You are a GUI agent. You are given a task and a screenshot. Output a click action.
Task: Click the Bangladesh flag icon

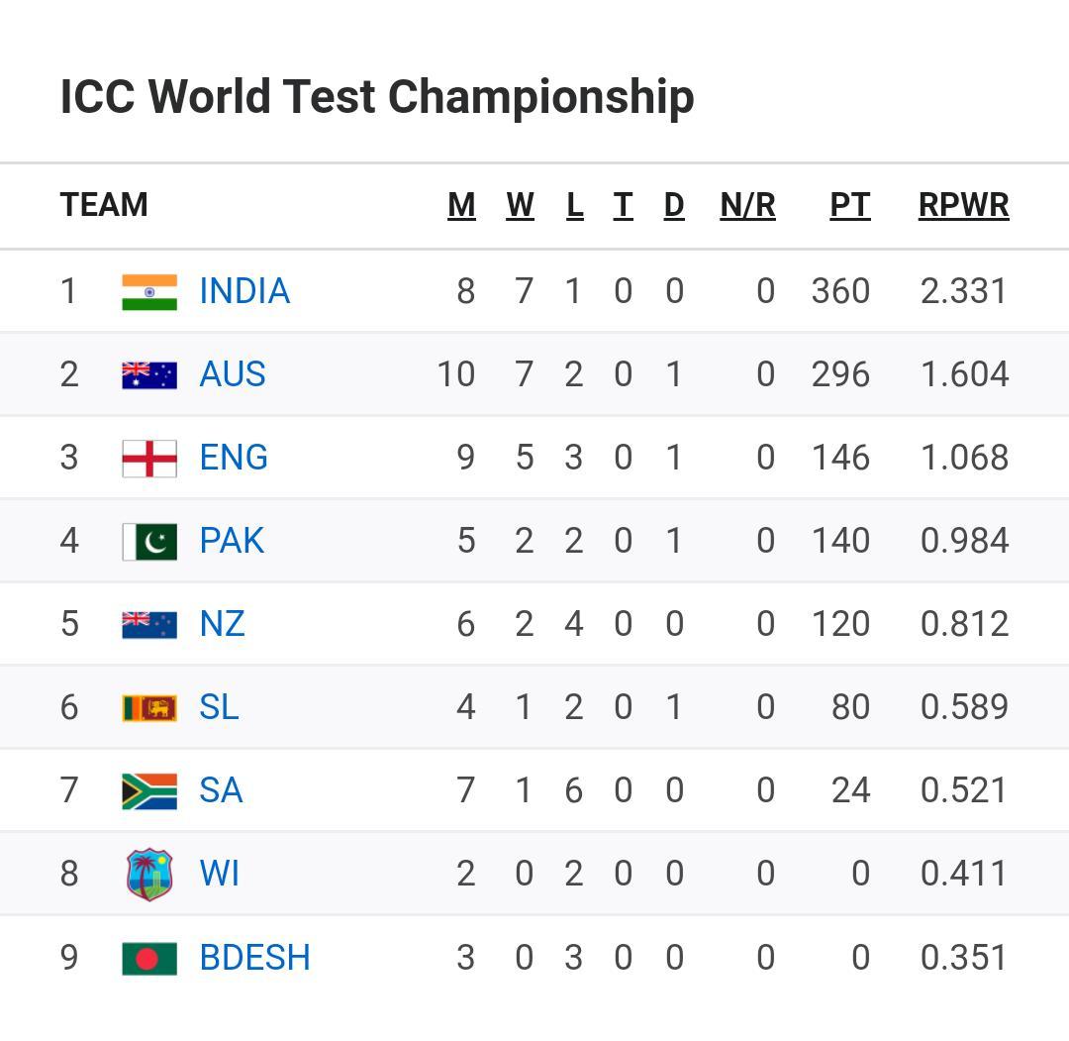coord(149,958)
